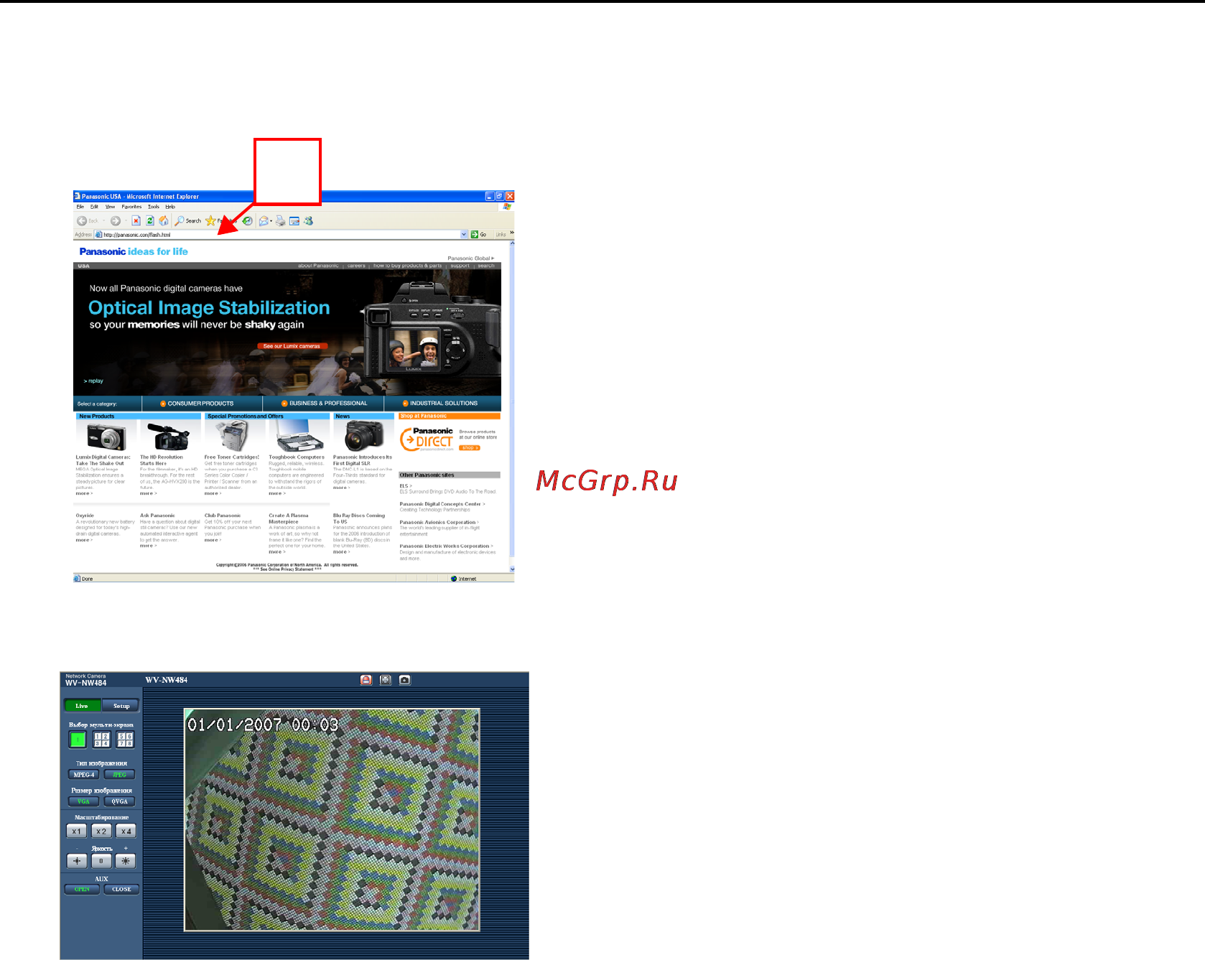Switch to the Live tab
This screenshot has width=1205, height=960.
(82, 706)
